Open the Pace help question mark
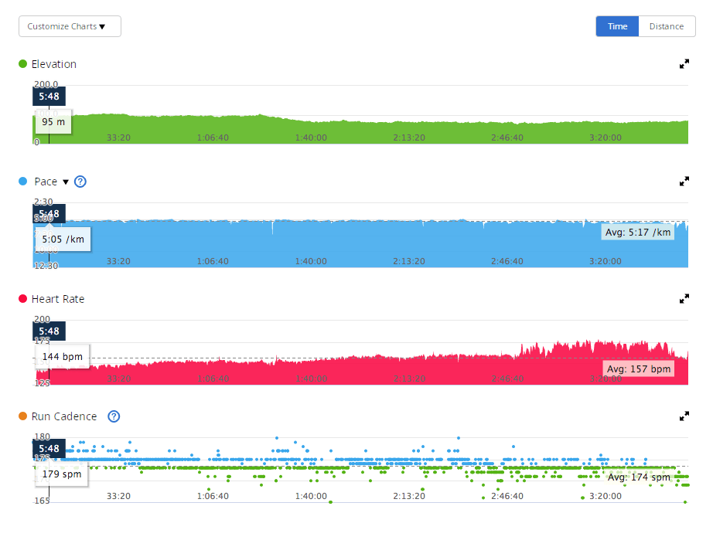The image size is (713, 540). click(80, 182)
